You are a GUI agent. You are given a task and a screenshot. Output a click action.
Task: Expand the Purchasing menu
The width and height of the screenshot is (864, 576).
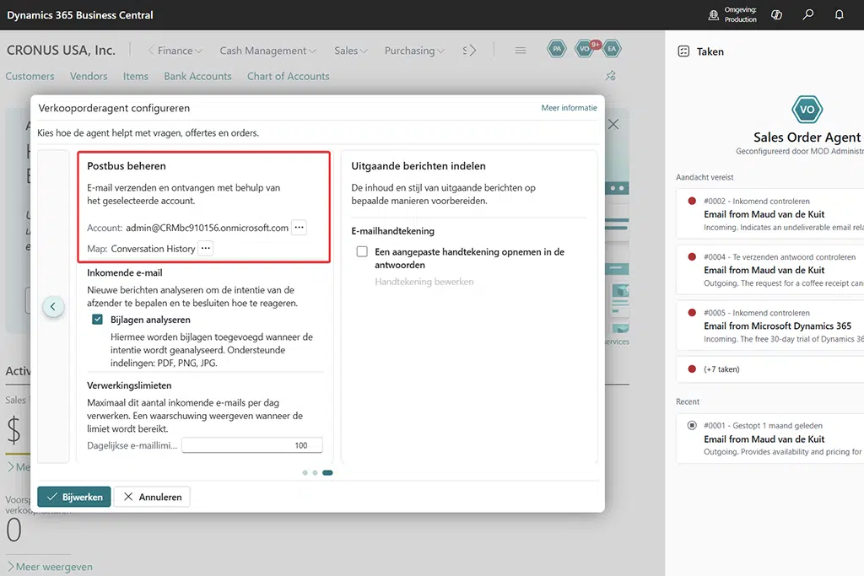(414, 51)
